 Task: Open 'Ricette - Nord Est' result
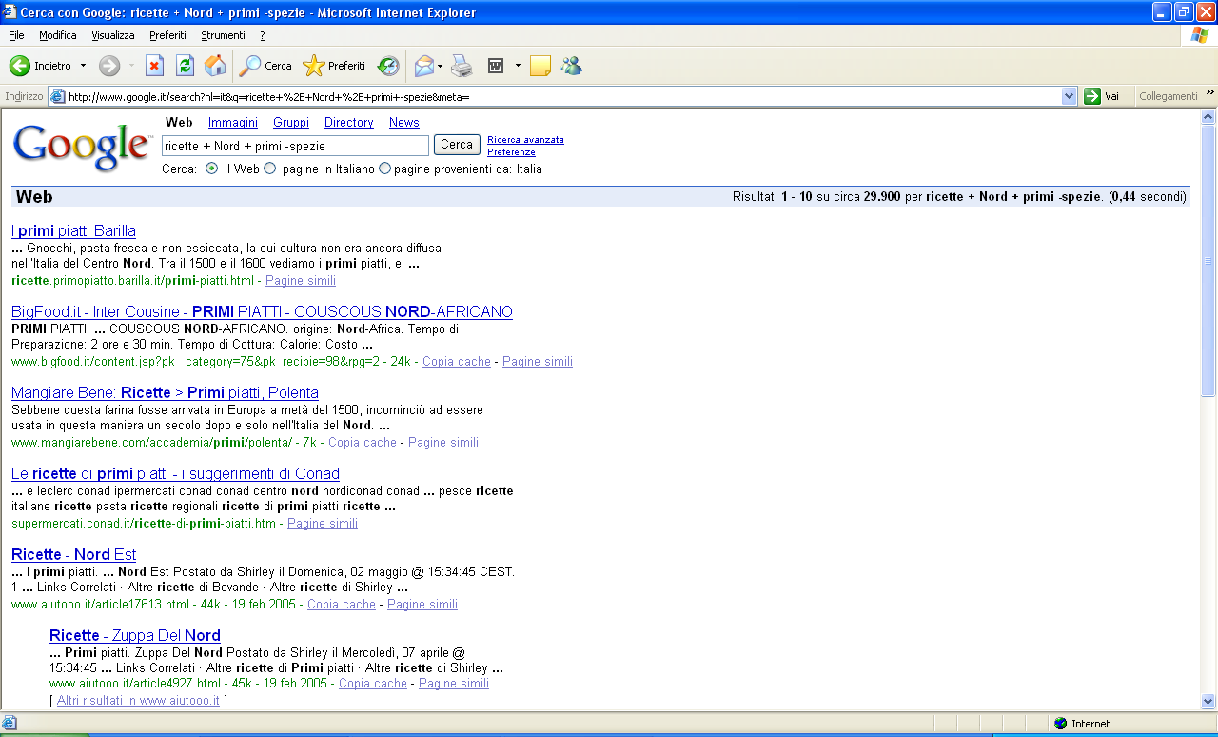tap(73, 554)
